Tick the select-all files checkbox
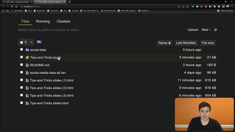Viewport: 235px width, 132px height. pos(22,43)
